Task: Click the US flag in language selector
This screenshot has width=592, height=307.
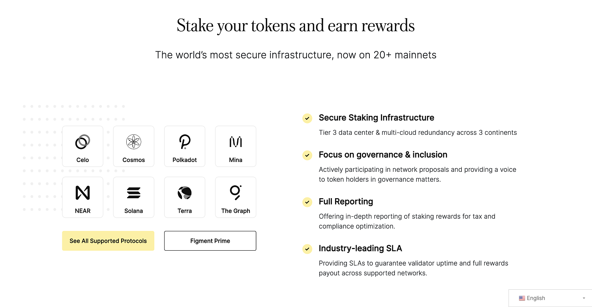Action: 522,298
